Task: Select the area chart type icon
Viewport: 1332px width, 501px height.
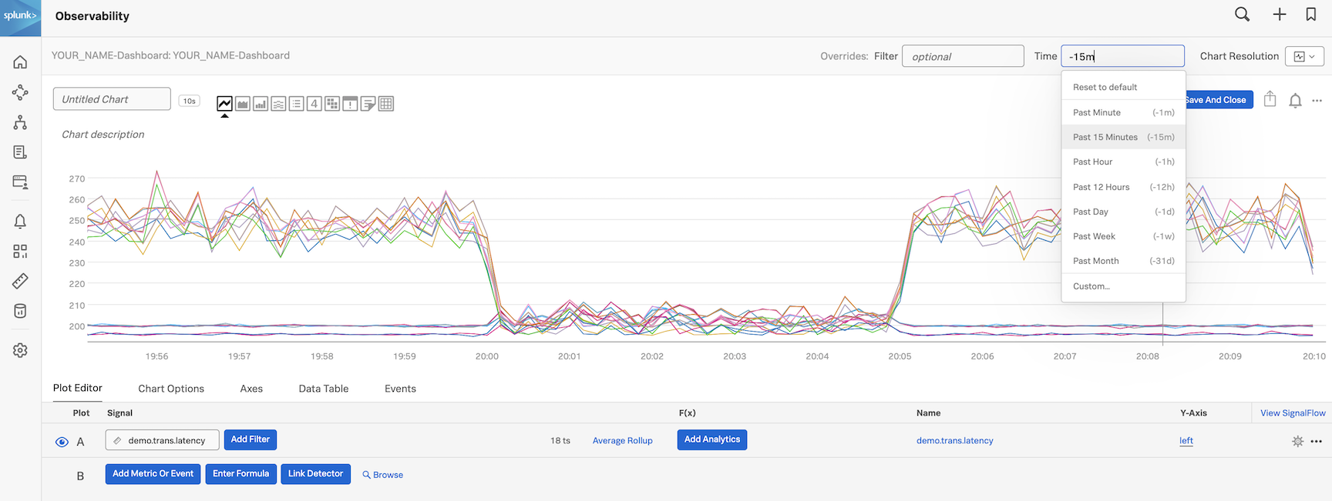Action: coord(243,104)
